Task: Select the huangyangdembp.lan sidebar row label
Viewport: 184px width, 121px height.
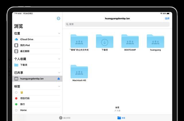Action: (x=32, y=79)
